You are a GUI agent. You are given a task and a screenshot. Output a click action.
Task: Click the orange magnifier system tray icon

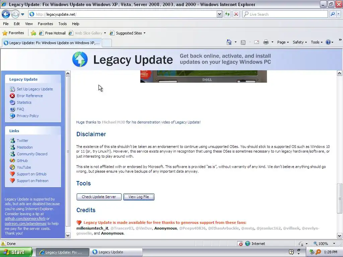pos(318,252)
